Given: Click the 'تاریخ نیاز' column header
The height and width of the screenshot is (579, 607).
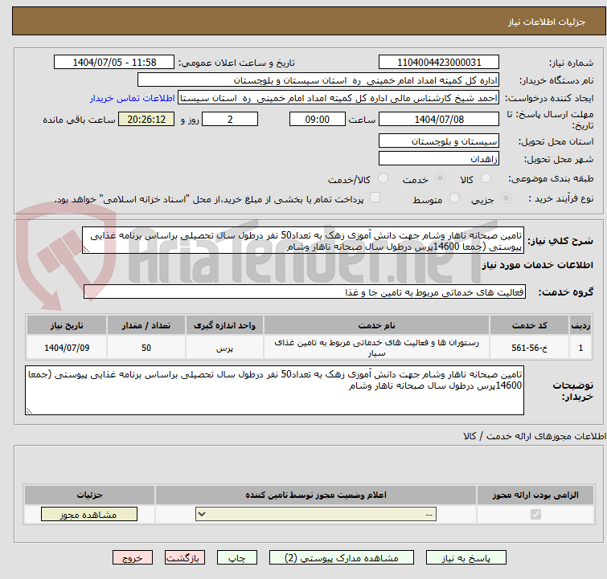Looking at the screenshot, I should tap(67, 325).
